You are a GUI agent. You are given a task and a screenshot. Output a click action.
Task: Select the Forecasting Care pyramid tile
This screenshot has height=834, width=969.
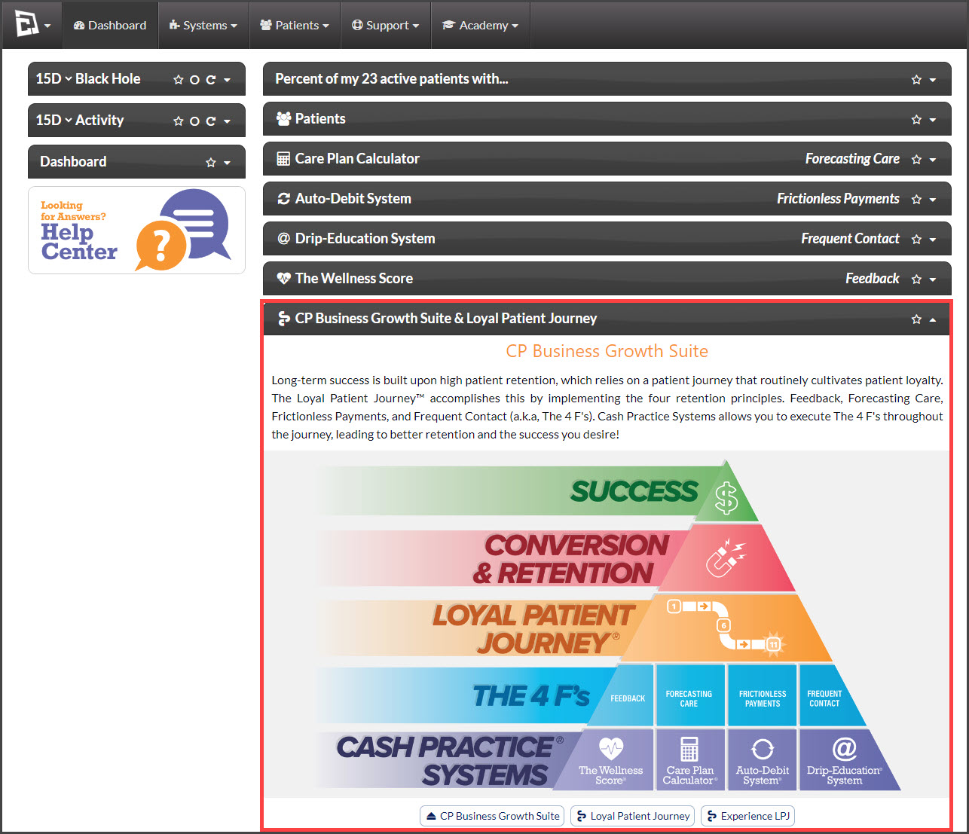coord(689,695)
